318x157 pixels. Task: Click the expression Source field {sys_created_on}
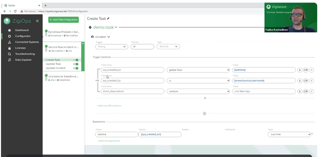pos(160,134)
